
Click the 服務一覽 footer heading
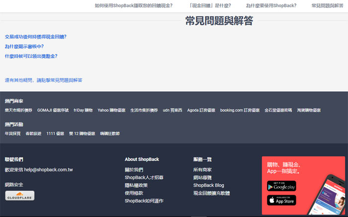(202, 159)
